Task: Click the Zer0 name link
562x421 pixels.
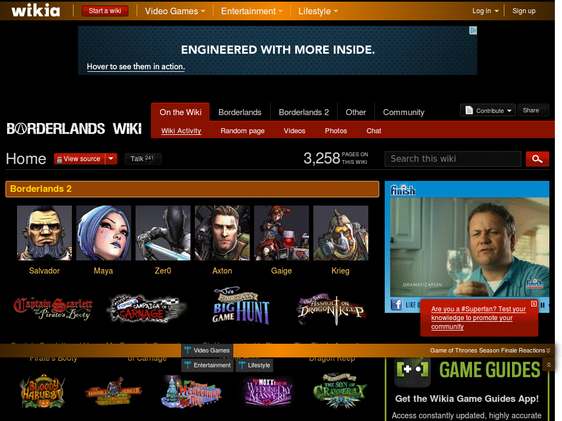Action: [162, 271]
